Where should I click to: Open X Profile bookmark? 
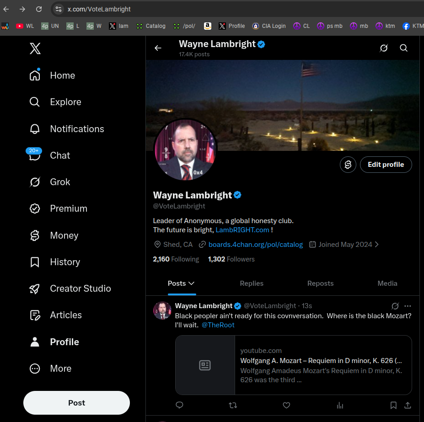[232, 26]
